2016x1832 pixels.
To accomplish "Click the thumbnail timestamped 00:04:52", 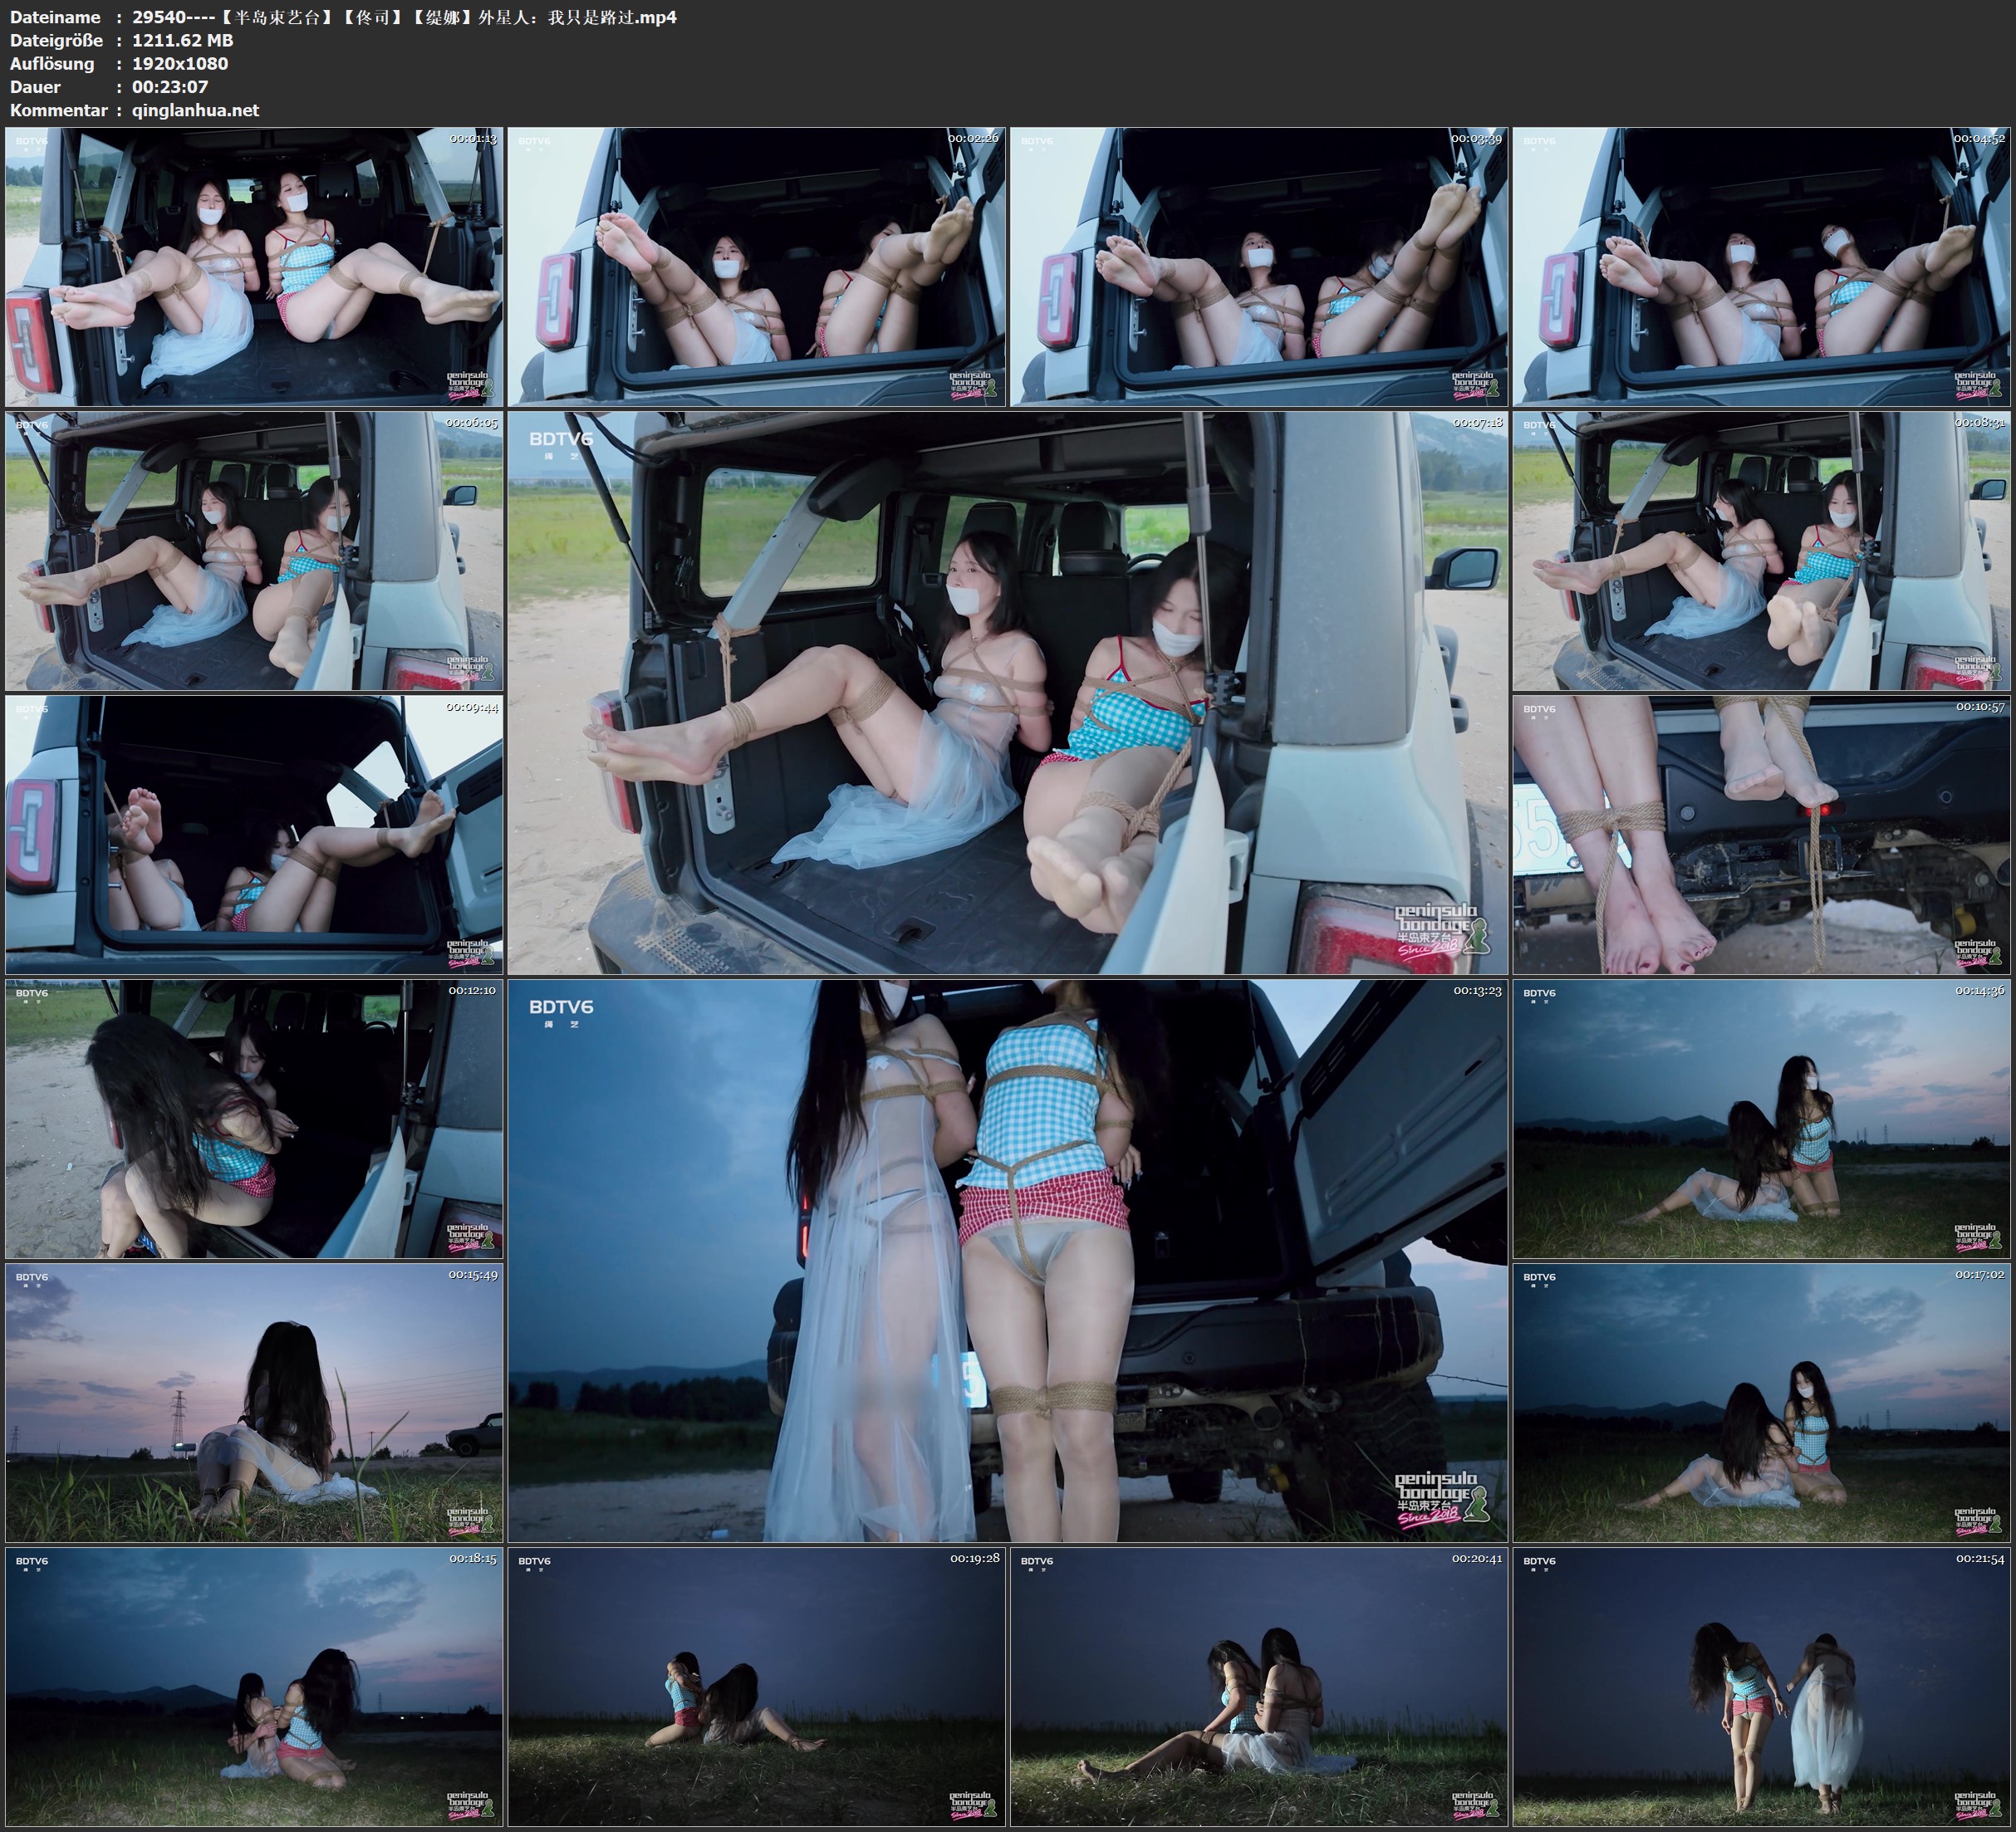I will 1761,266.
